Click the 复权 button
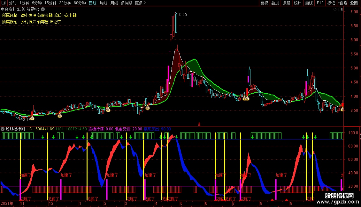 264,3
